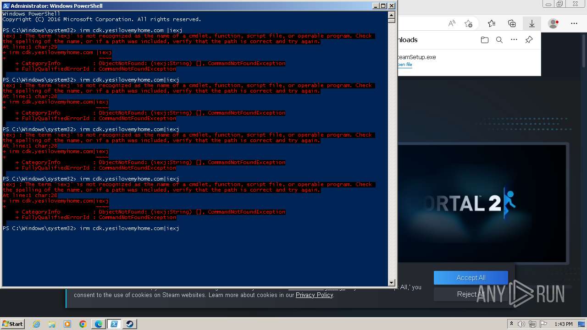Minimize the Edge browser window

548,4
